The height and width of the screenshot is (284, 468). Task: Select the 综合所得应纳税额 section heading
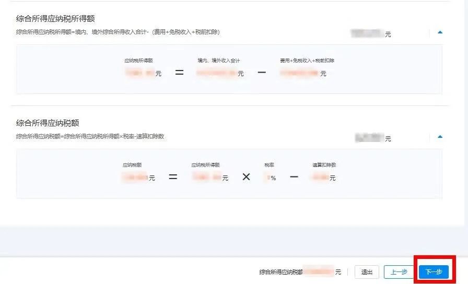(x=48, y=123)
